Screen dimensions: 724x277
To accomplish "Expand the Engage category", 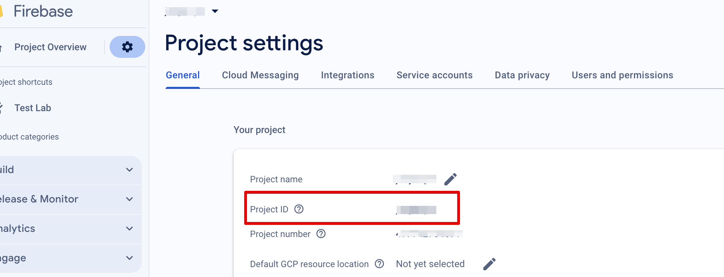I will coord(129,258).
